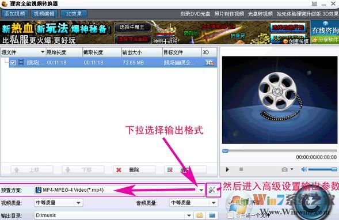Click the app logo icon in title bar
The image size is (339, 220).
(x=5, y=3)
